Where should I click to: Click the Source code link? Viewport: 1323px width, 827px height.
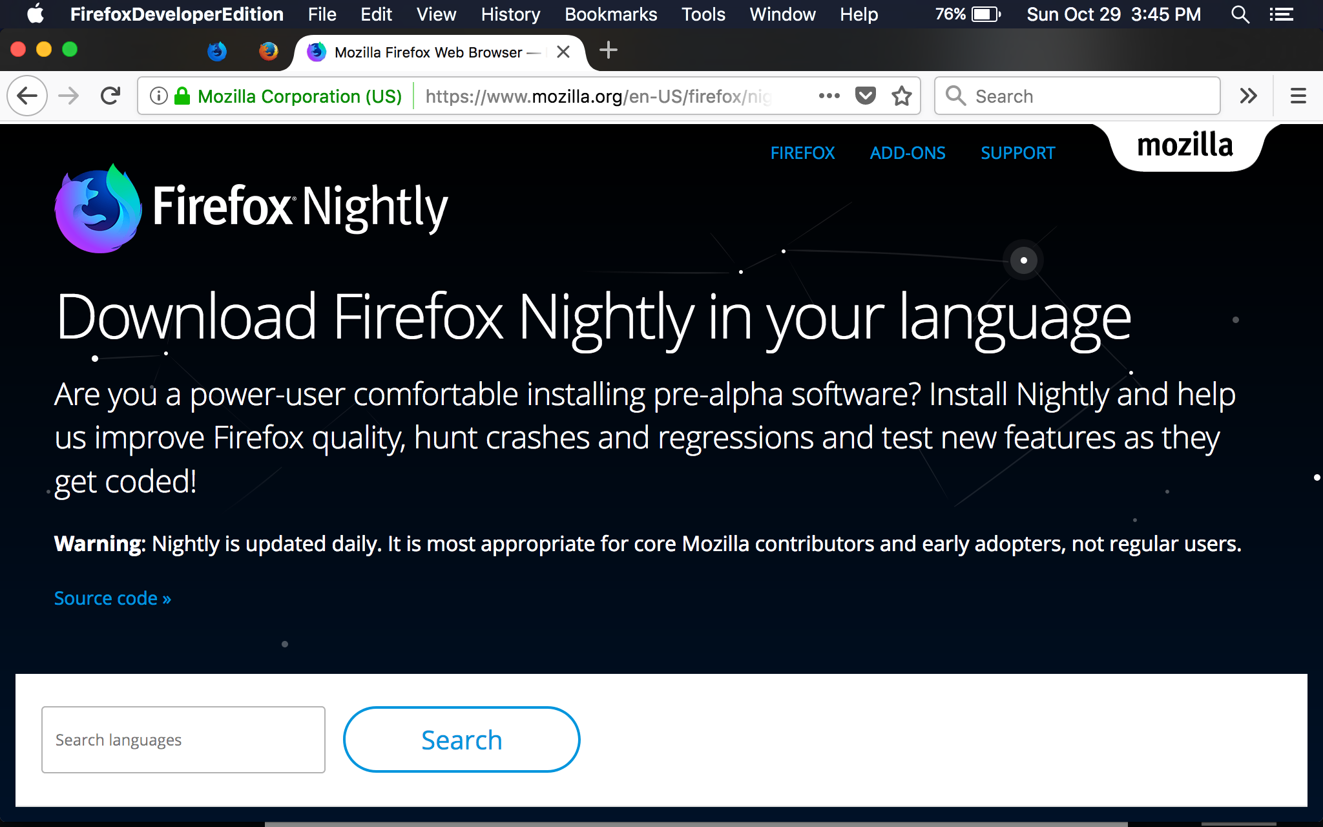[x=112, y=598]
